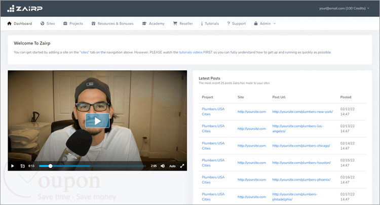This screenshot has height=205, width=380.
Task: Click yoursite.com site link in 02/13/22 row
Action: tap(251, 129)
